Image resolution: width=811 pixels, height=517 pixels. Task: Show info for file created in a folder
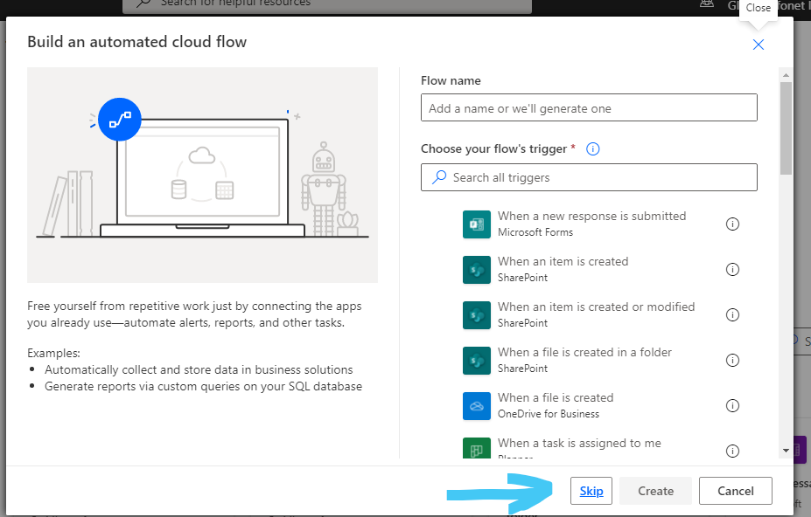[732, 361]
